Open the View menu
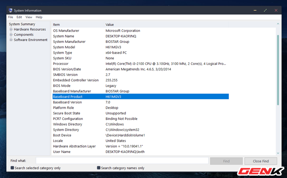The height and width of the screenshot is (178, 287). point(29,17)
